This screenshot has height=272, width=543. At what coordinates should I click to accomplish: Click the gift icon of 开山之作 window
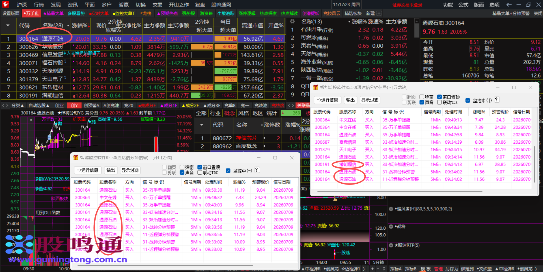coord(76,157)
